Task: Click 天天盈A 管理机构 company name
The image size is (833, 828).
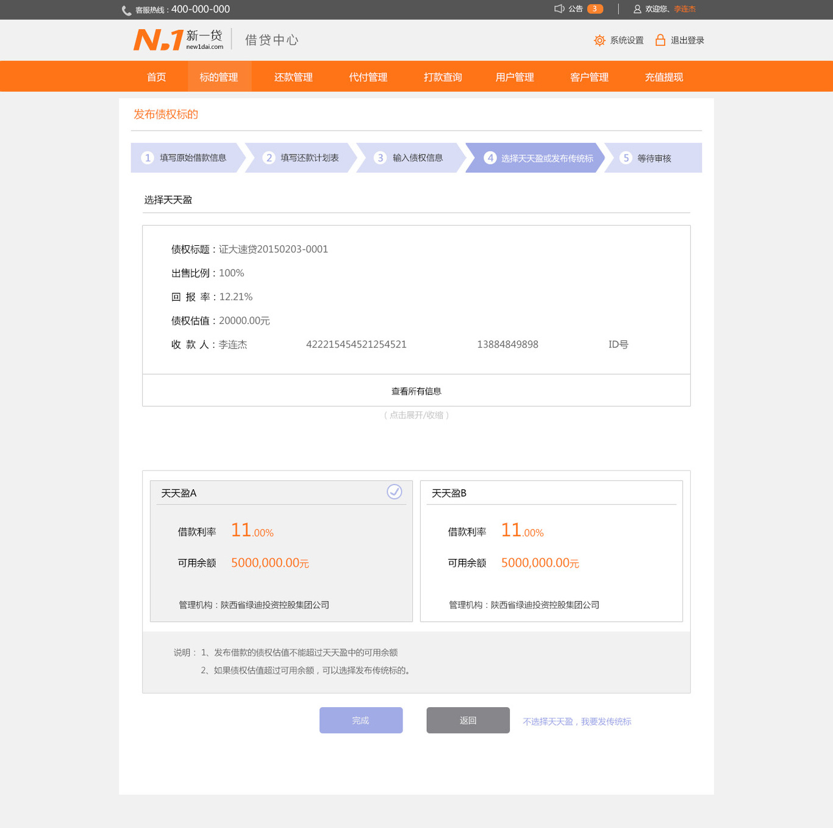Action: click(275, 605)
